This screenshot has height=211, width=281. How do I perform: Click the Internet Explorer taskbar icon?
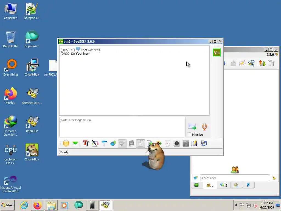pyautogui.click(x=24, y=205)
